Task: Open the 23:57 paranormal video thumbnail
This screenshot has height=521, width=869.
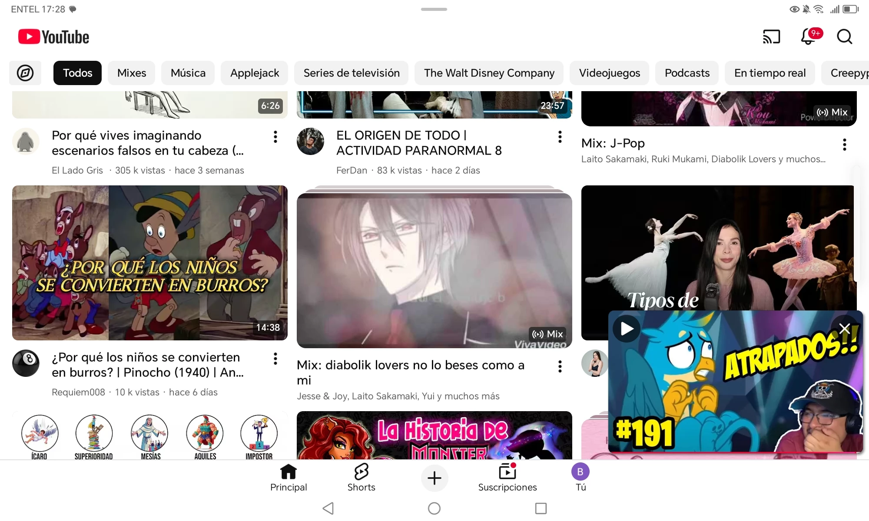Action: tap(434, 105)
